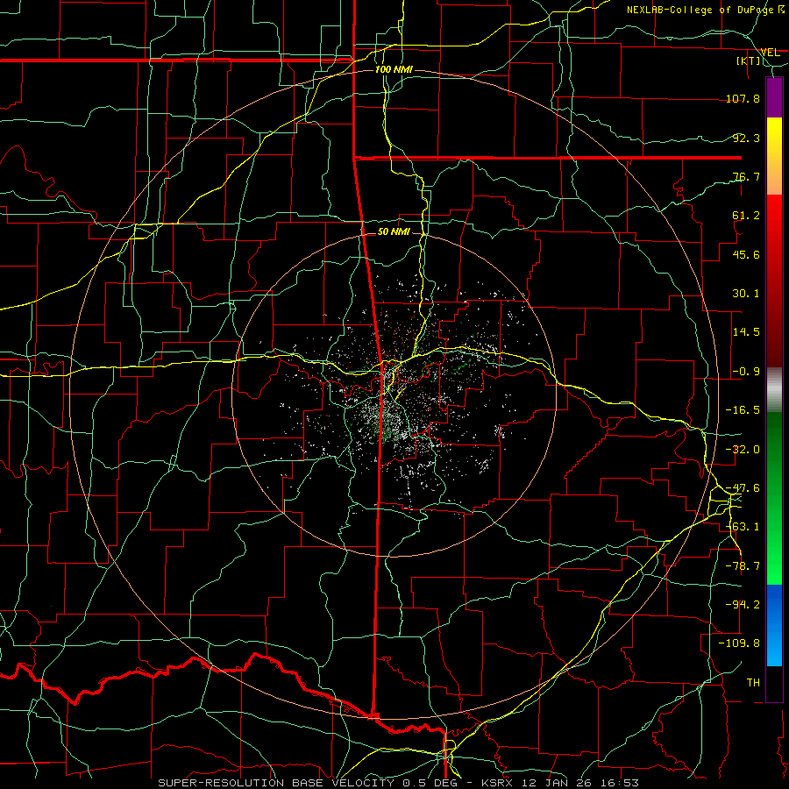789x789 pixels.
Task: Click the -47.6 velocity scale value
Action: click(743, 488)
